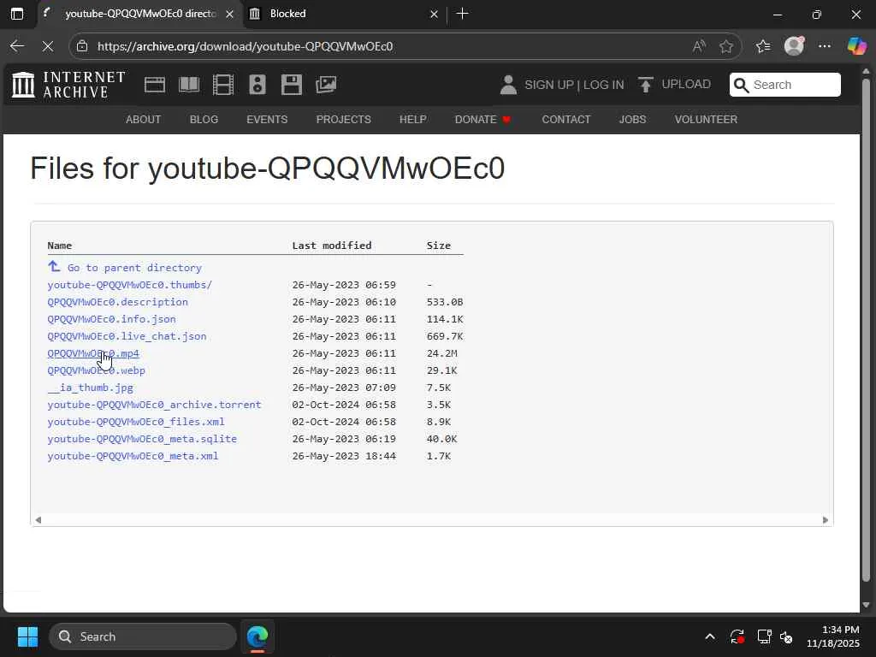The height and width of the screenshot is (657, 876).
Task: Click the SIGN UP link
Action: [548, 85]
